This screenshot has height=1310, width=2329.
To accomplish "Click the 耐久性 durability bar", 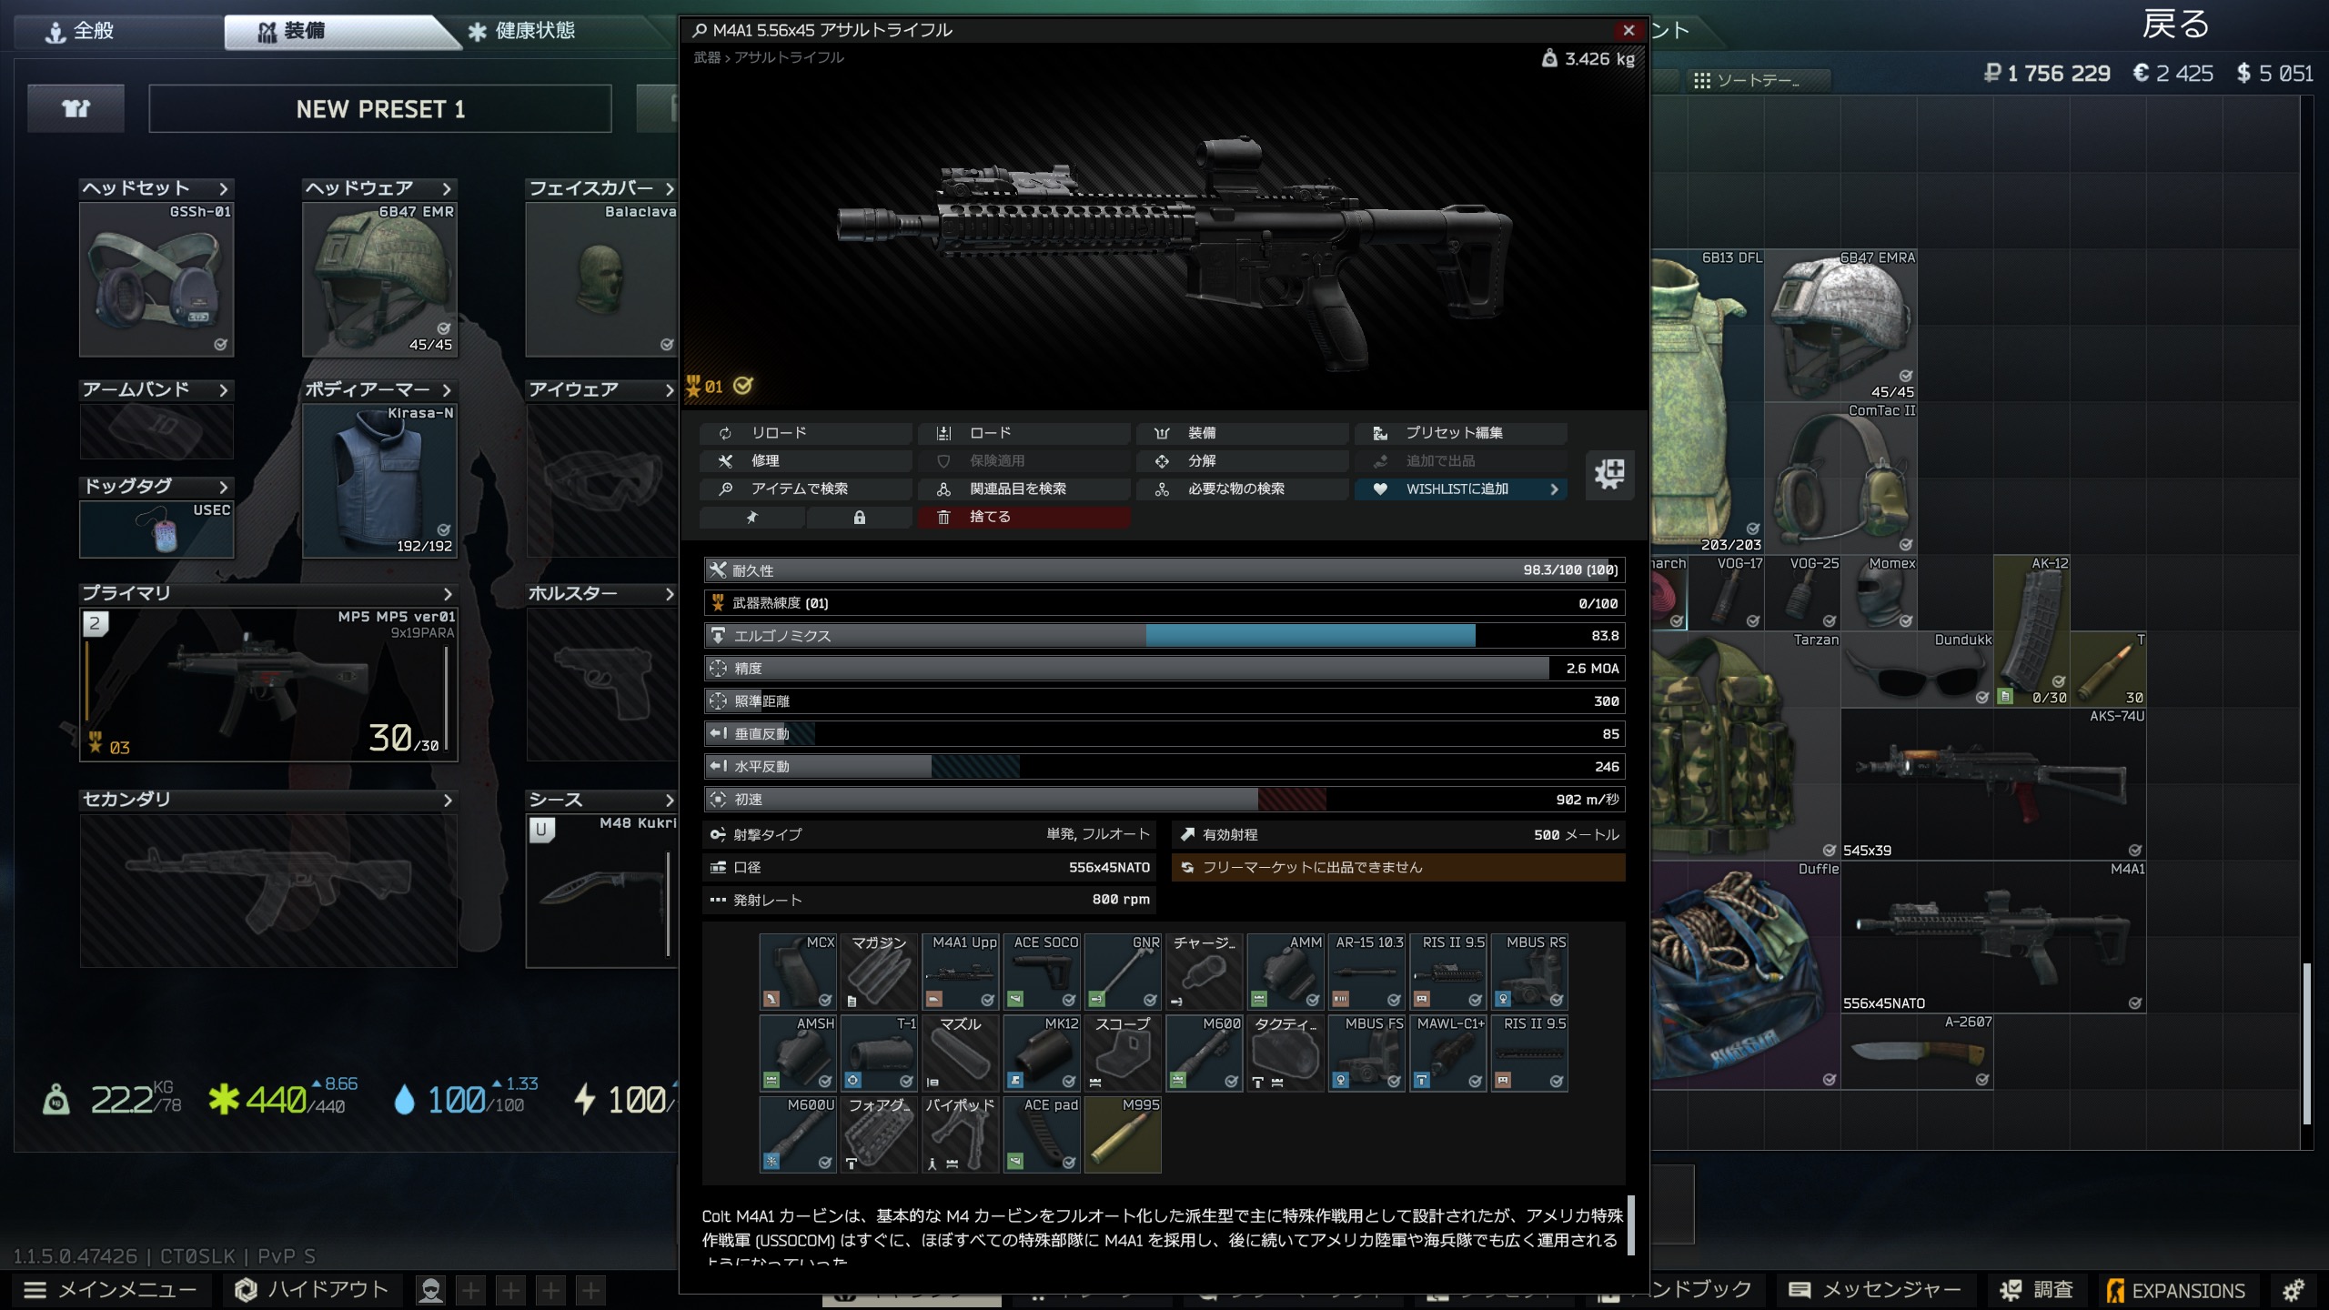I will (1164, 570).
